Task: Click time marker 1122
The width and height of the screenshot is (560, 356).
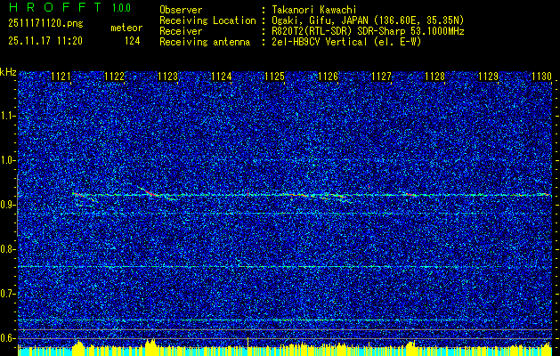Action: tap(114, 77)
